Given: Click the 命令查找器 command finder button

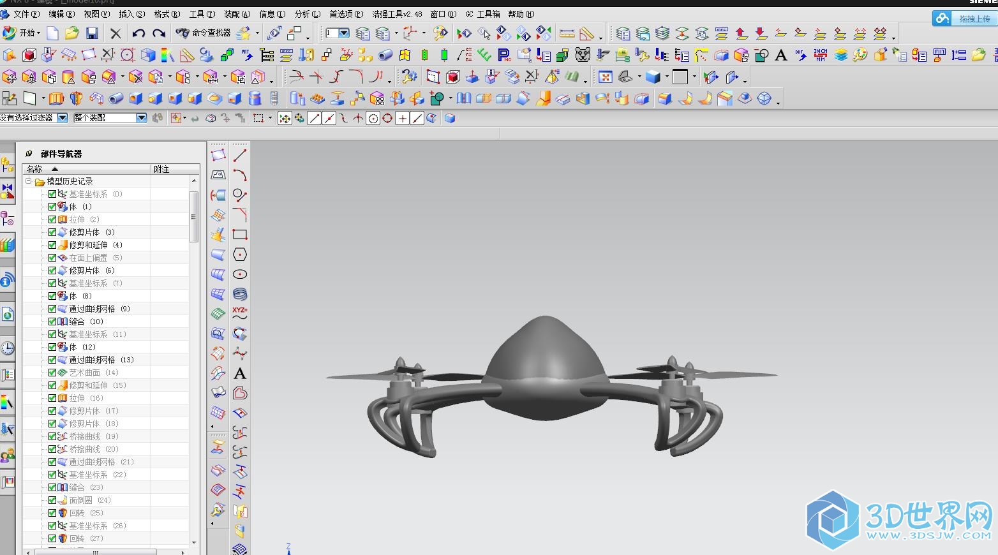Looking at the screenshot, I should [x=204, y=33].
